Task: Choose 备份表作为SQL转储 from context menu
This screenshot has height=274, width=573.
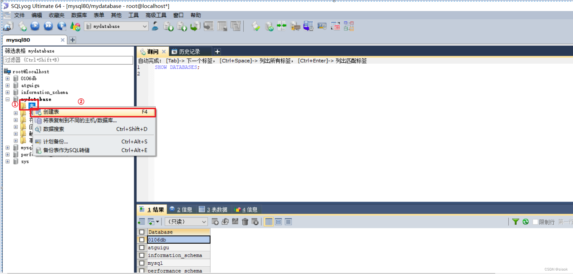Action: click(x=94, y=150)
